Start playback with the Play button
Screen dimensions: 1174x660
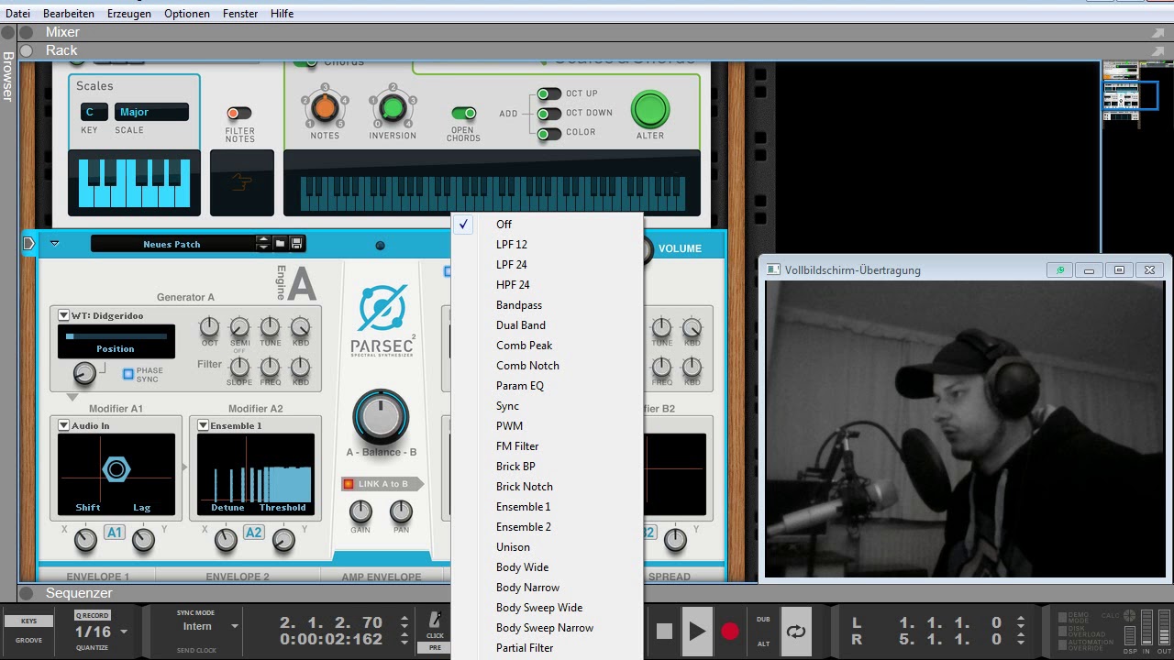click(x=697, y=631)
